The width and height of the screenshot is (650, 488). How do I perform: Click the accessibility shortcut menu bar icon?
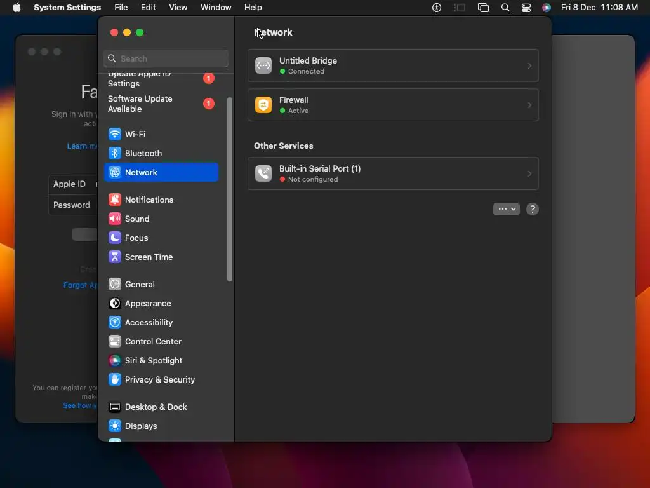click(437, 8)
